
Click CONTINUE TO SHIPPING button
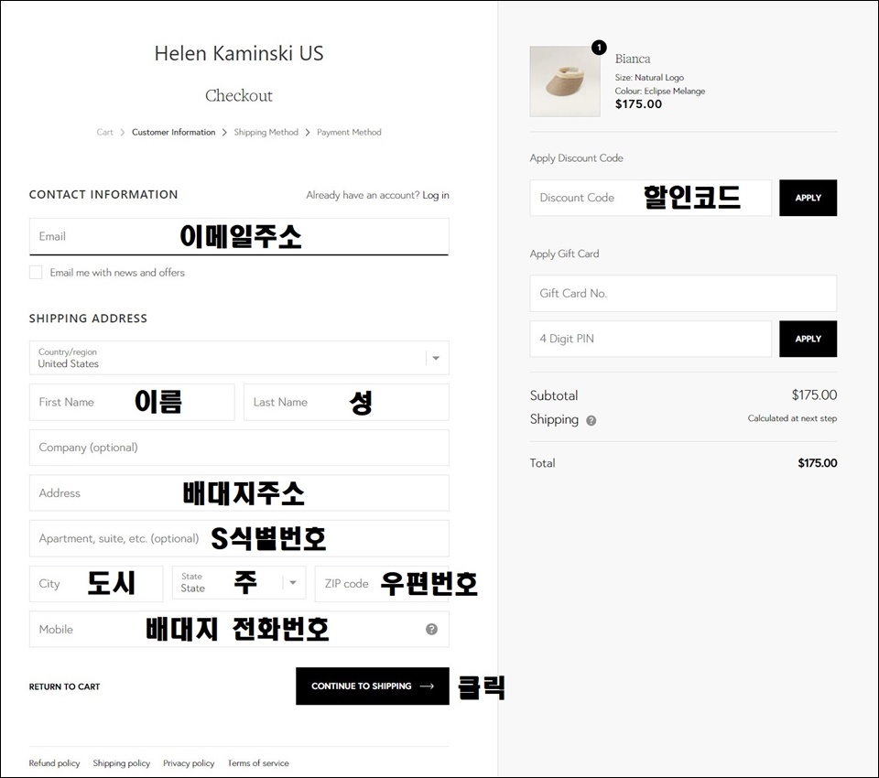pyautogui.click(x=373, y=686)
